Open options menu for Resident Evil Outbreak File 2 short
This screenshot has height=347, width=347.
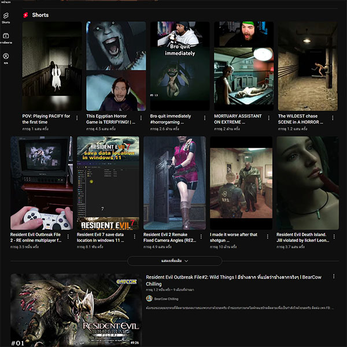[68, 237]
